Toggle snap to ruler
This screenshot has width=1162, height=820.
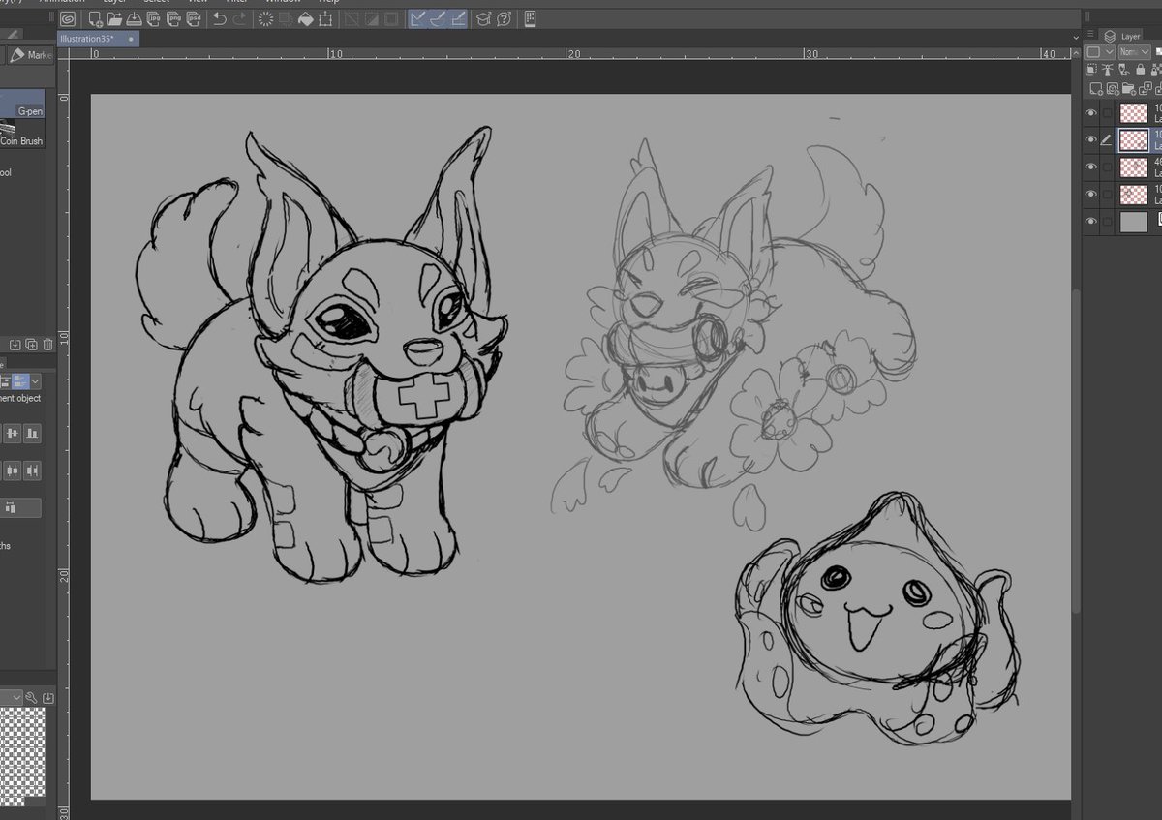pos(417,19)
